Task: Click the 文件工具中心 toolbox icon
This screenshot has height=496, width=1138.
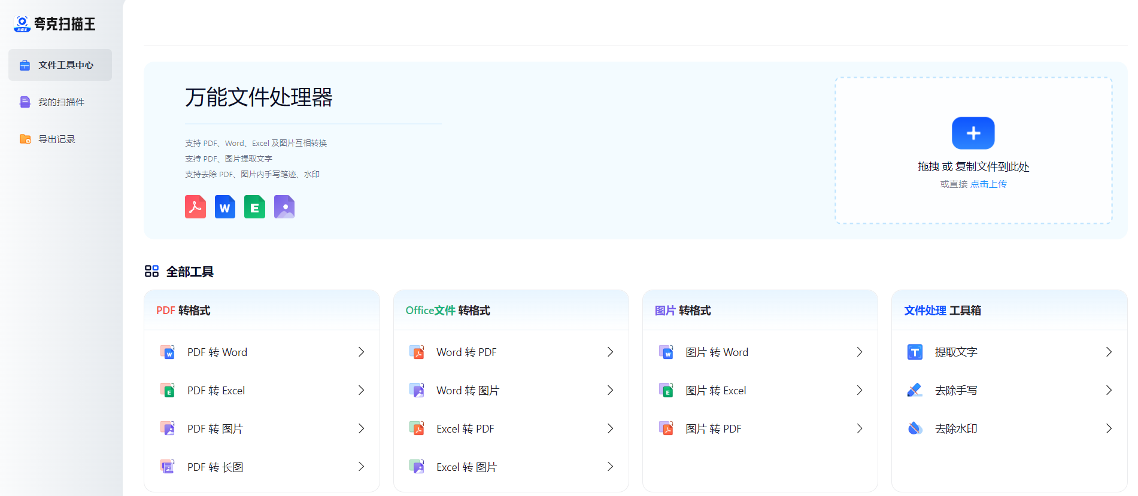Action: [25, 65]
